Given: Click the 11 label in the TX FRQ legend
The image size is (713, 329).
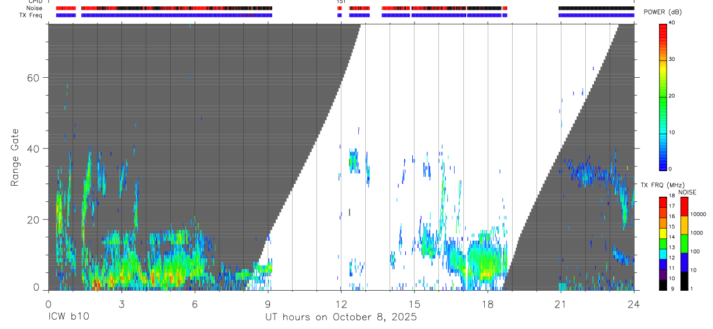Looking at the screenshot, I should pyautogui.click(x=672, y=268).
